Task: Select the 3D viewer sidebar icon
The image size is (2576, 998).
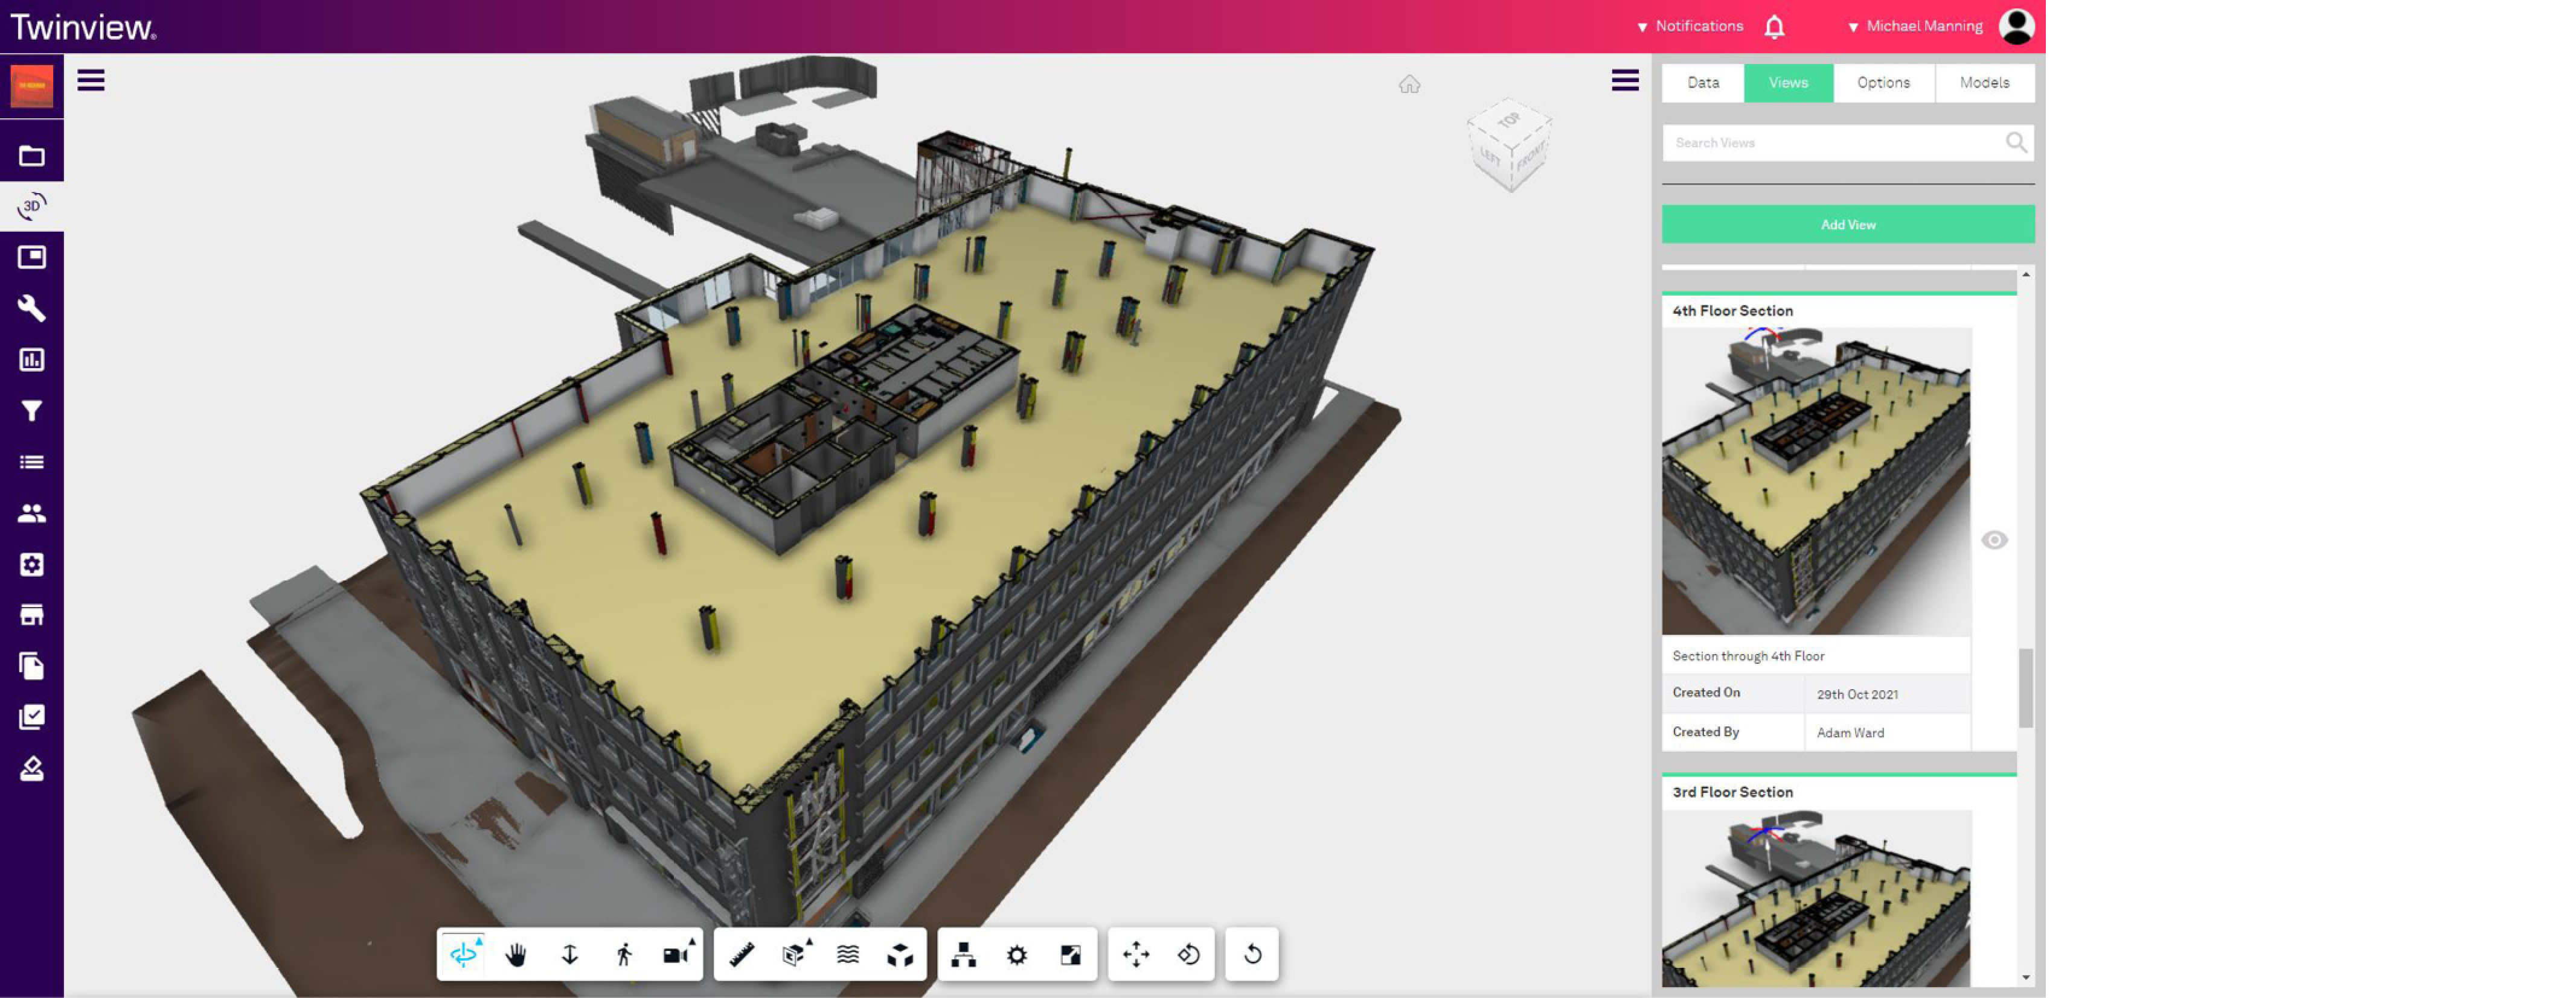Action: coord(32,207)
